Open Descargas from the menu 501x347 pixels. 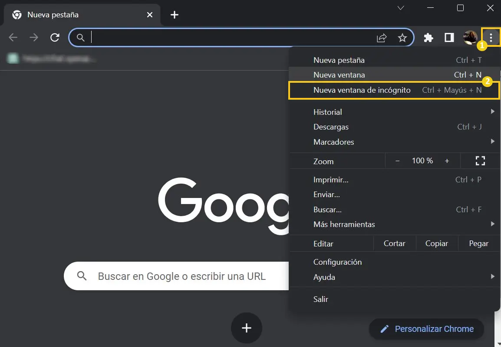395,127
